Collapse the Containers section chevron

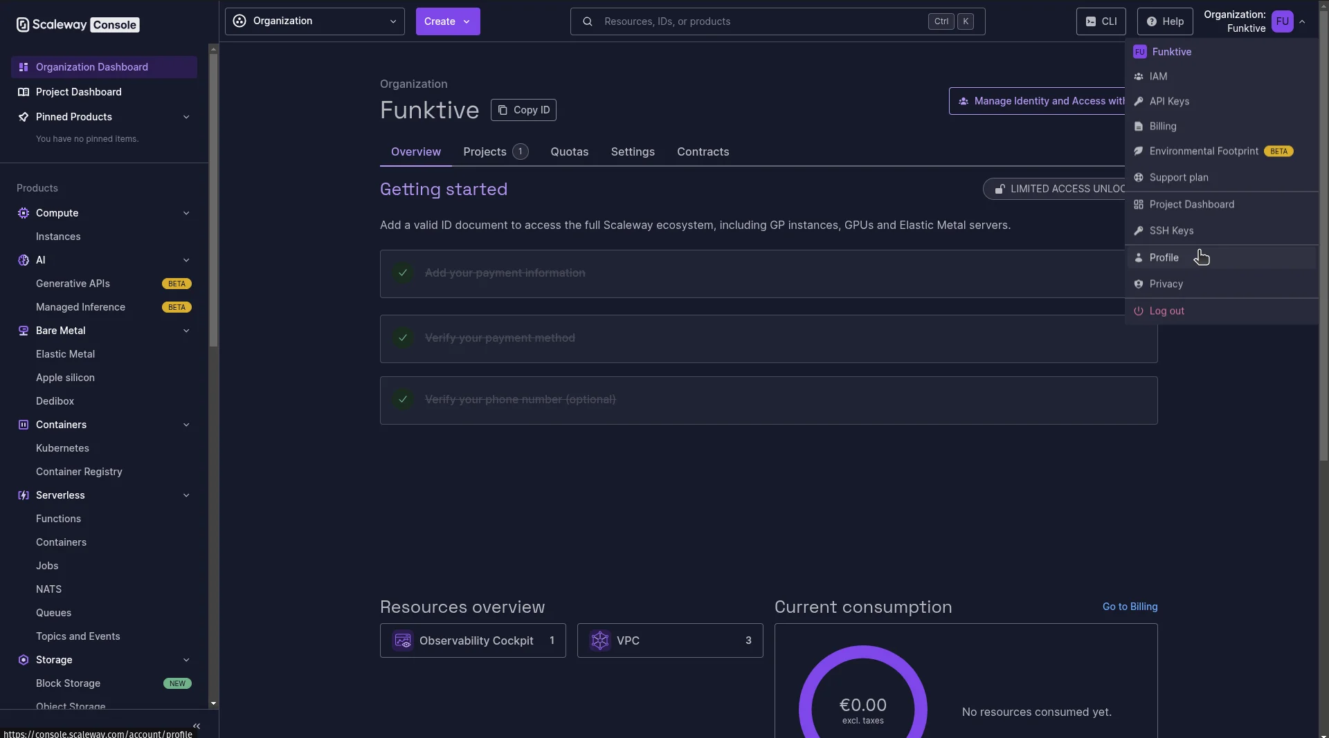(x=186, y=425)
